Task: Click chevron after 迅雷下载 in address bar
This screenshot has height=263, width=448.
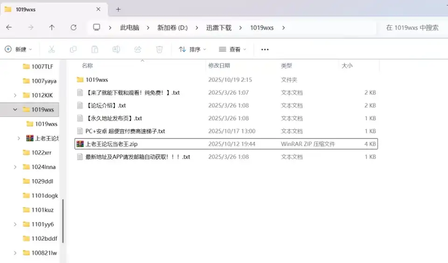Action: (x=240, y=28)
